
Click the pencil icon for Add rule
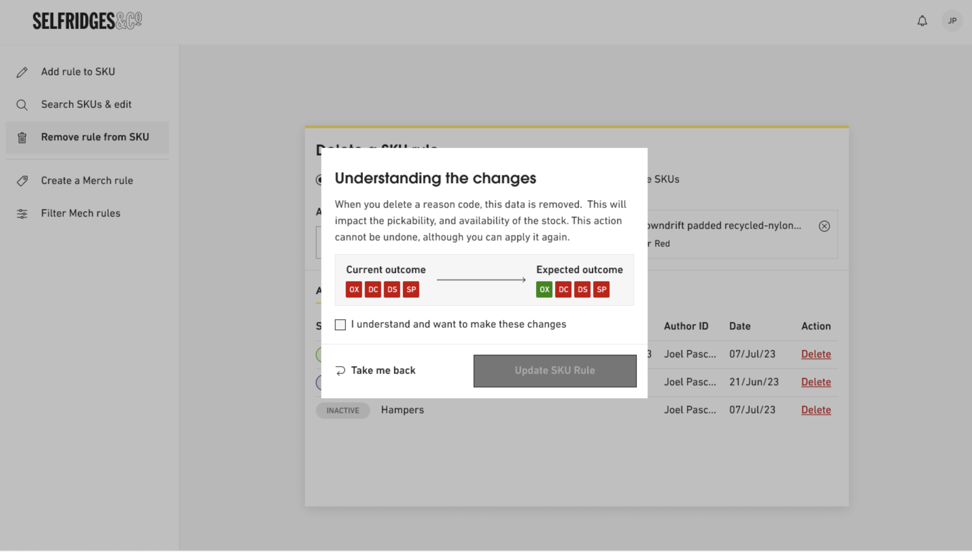22,72
